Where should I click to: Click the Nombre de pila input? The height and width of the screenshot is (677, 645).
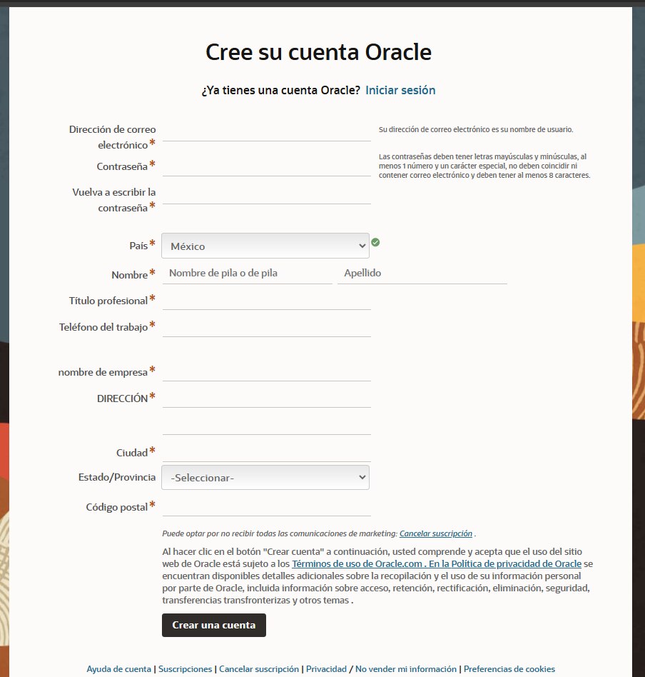pyautogui.click(x=247, y=274)
